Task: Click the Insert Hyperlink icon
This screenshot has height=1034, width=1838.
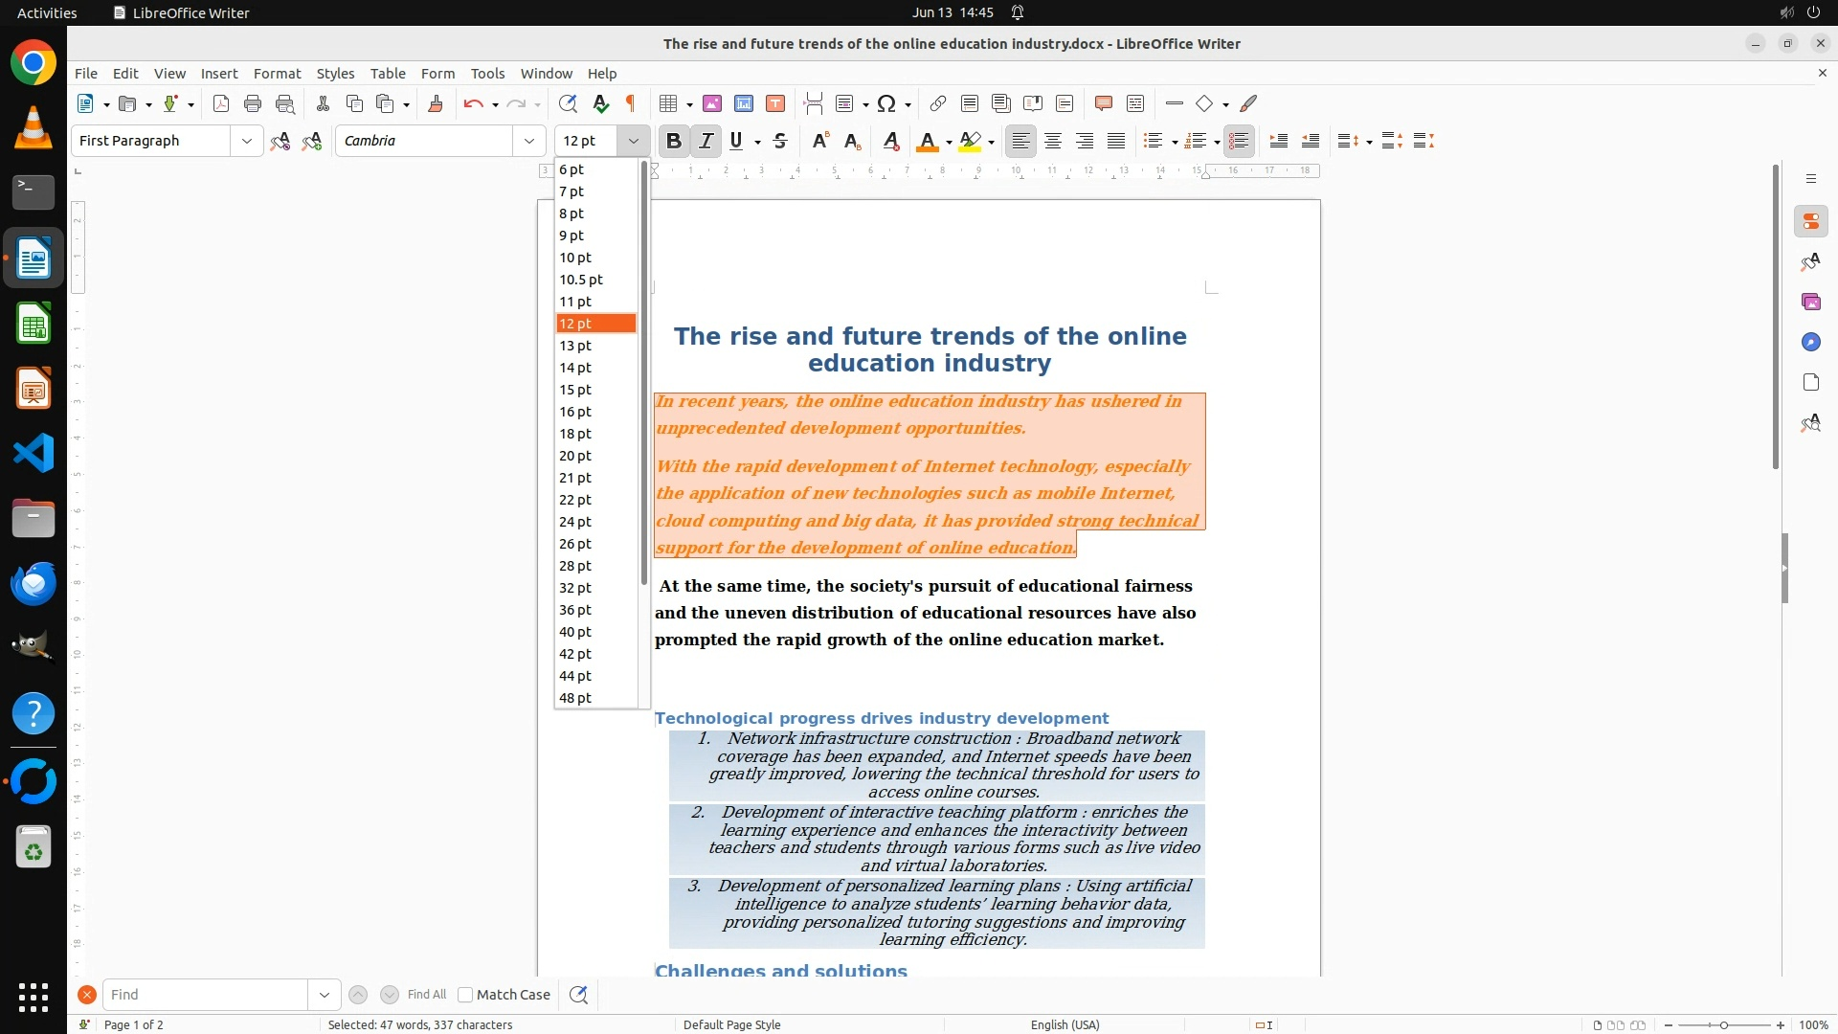Action: pos(938,104)
